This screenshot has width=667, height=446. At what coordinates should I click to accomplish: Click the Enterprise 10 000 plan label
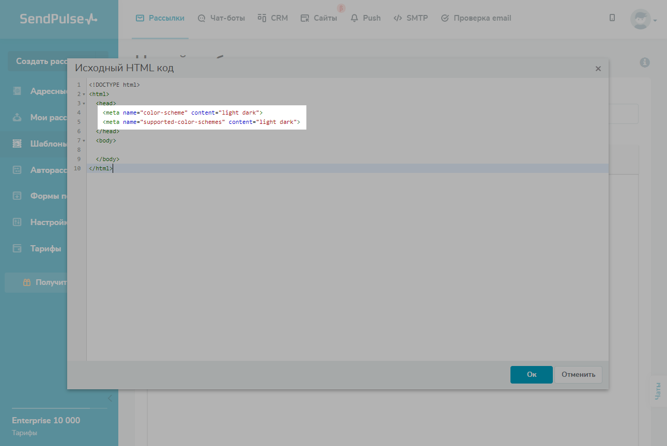tap(46, 420)
